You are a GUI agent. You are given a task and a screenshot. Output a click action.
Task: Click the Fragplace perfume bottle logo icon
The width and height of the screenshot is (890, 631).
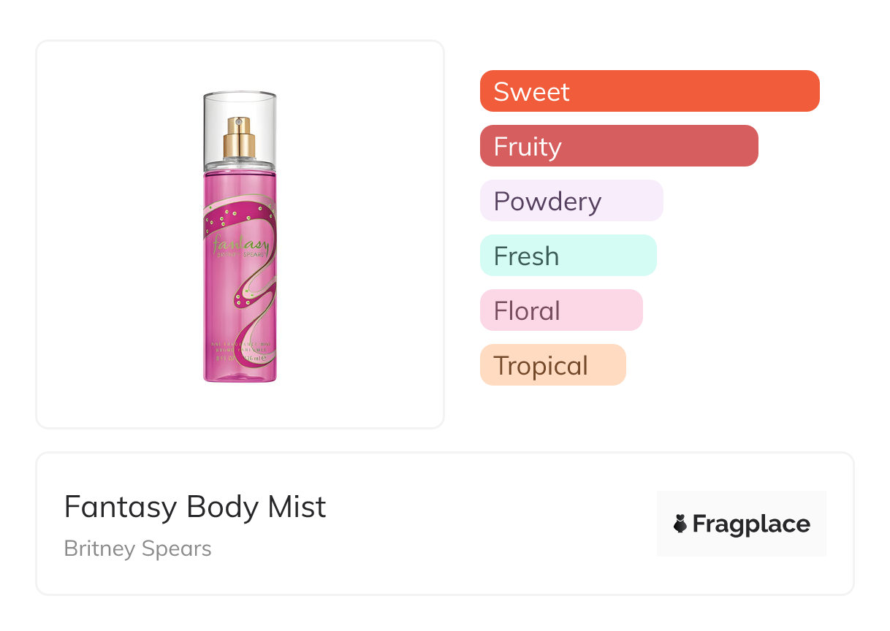tap(680, 524)
